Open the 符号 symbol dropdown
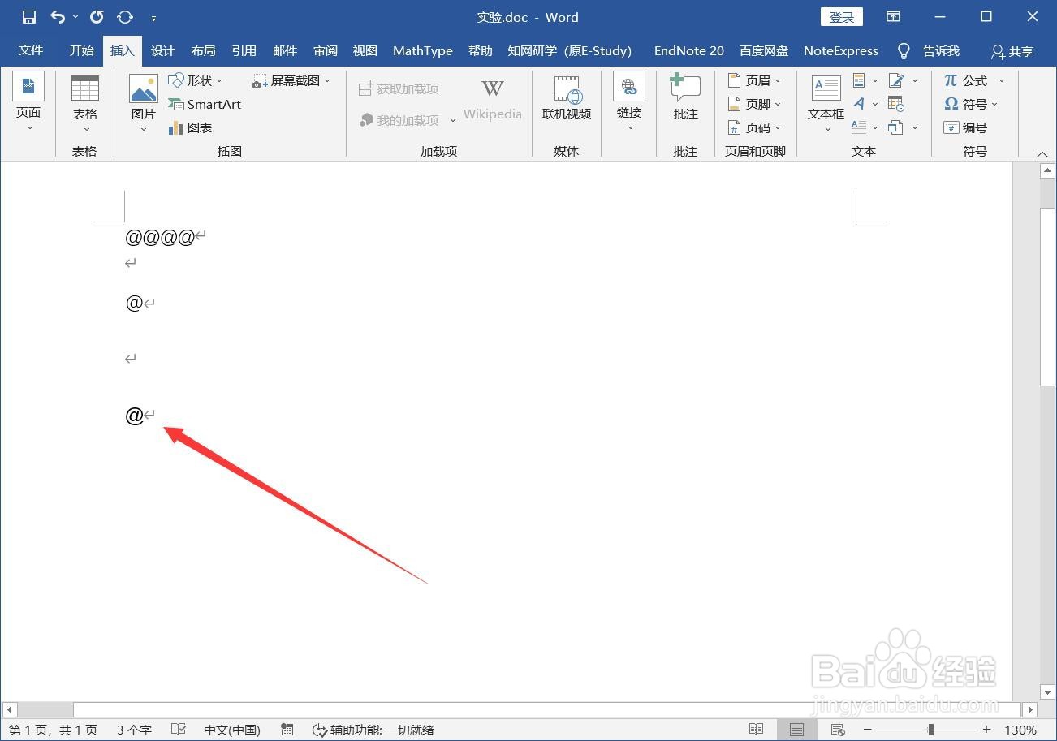The height and width of the screenshot is (741, 1057). [971, 104]
